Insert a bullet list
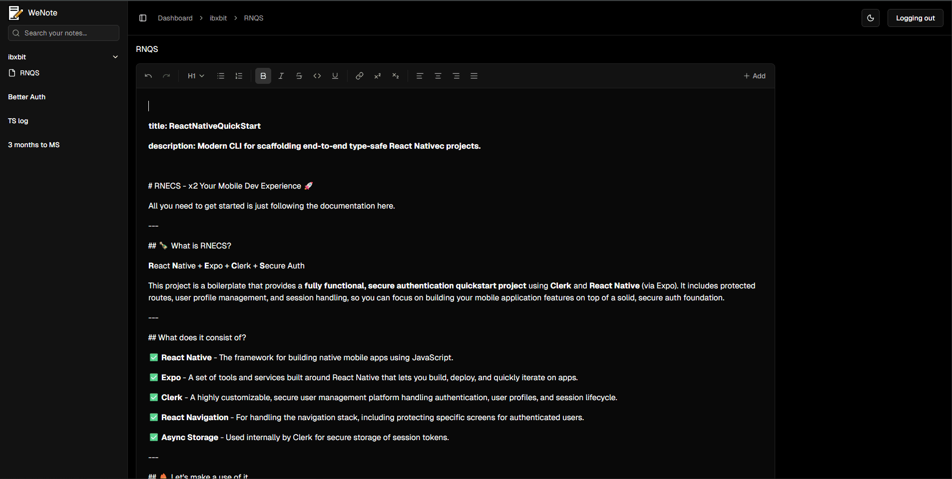Screen dimensions: 952x479 [x=221, y=76]
